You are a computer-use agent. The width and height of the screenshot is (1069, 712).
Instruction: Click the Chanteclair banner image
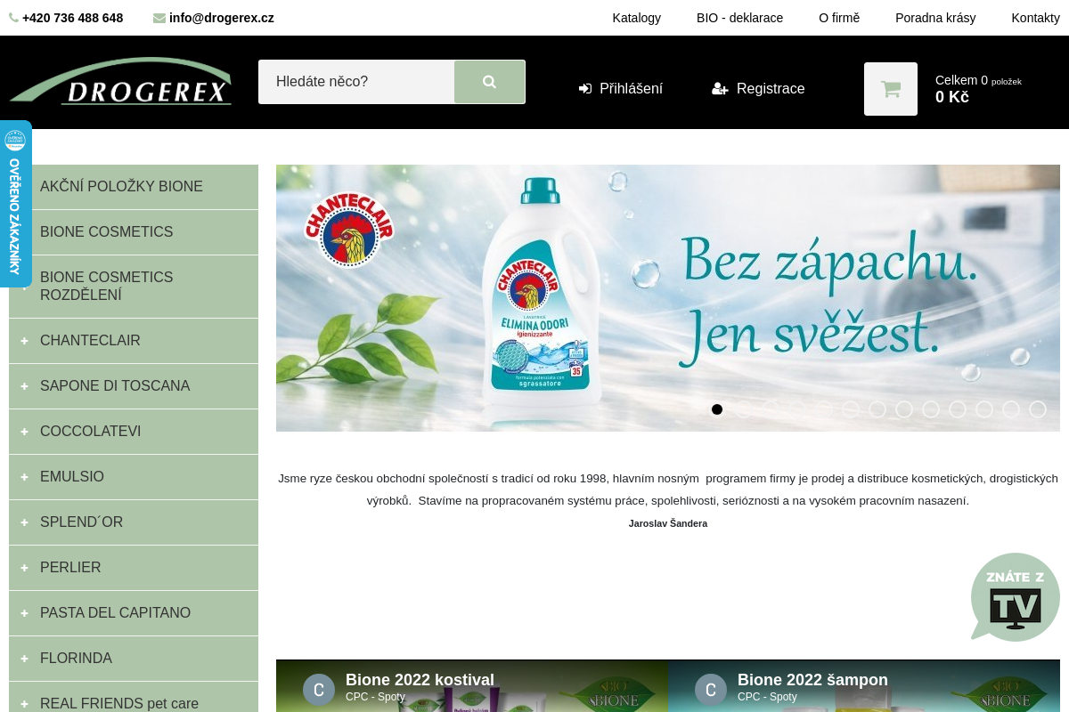click(x=668, y=298)
